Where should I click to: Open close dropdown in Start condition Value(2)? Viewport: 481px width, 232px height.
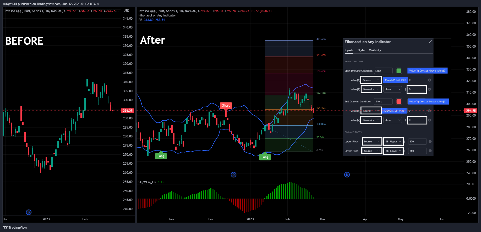point(392,89)
